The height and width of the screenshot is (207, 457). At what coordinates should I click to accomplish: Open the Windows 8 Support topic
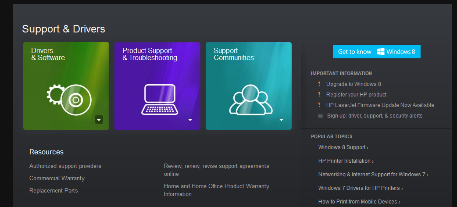click(x=343, y=147)
